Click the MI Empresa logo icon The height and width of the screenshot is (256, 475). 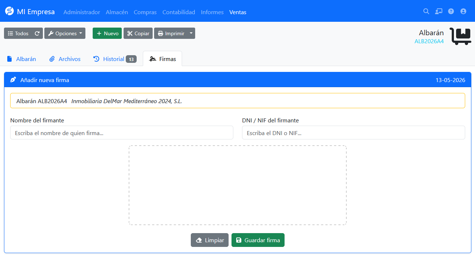(9, 11)
